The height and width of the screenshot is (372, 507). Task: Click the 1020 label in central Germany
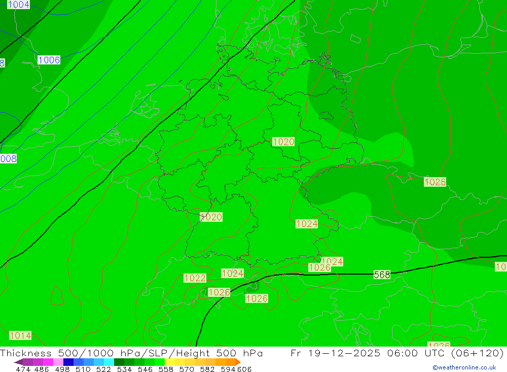pos(283,142)
